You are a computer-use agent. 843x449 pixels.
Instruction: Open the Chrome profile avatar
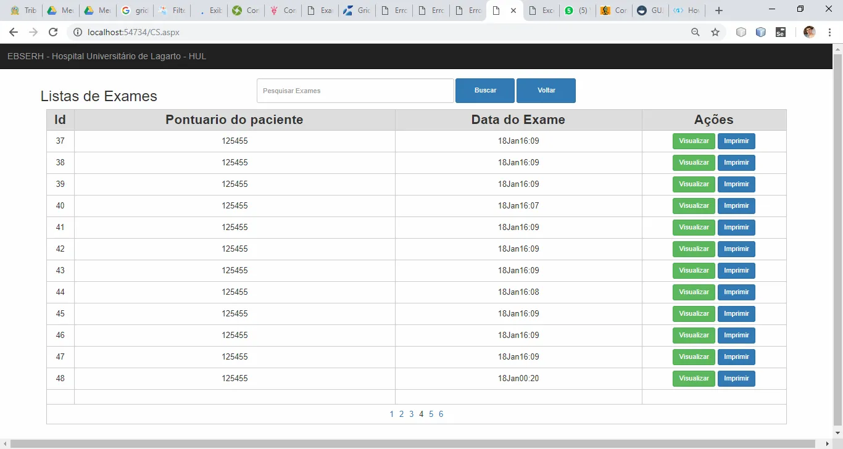(x=810, y=32)
